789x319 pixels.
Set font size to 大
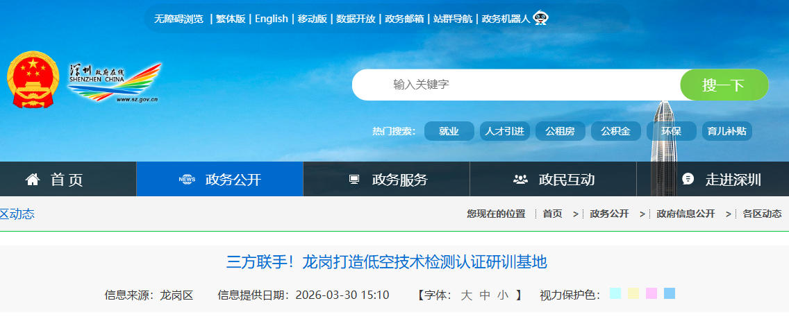(467, 295)
